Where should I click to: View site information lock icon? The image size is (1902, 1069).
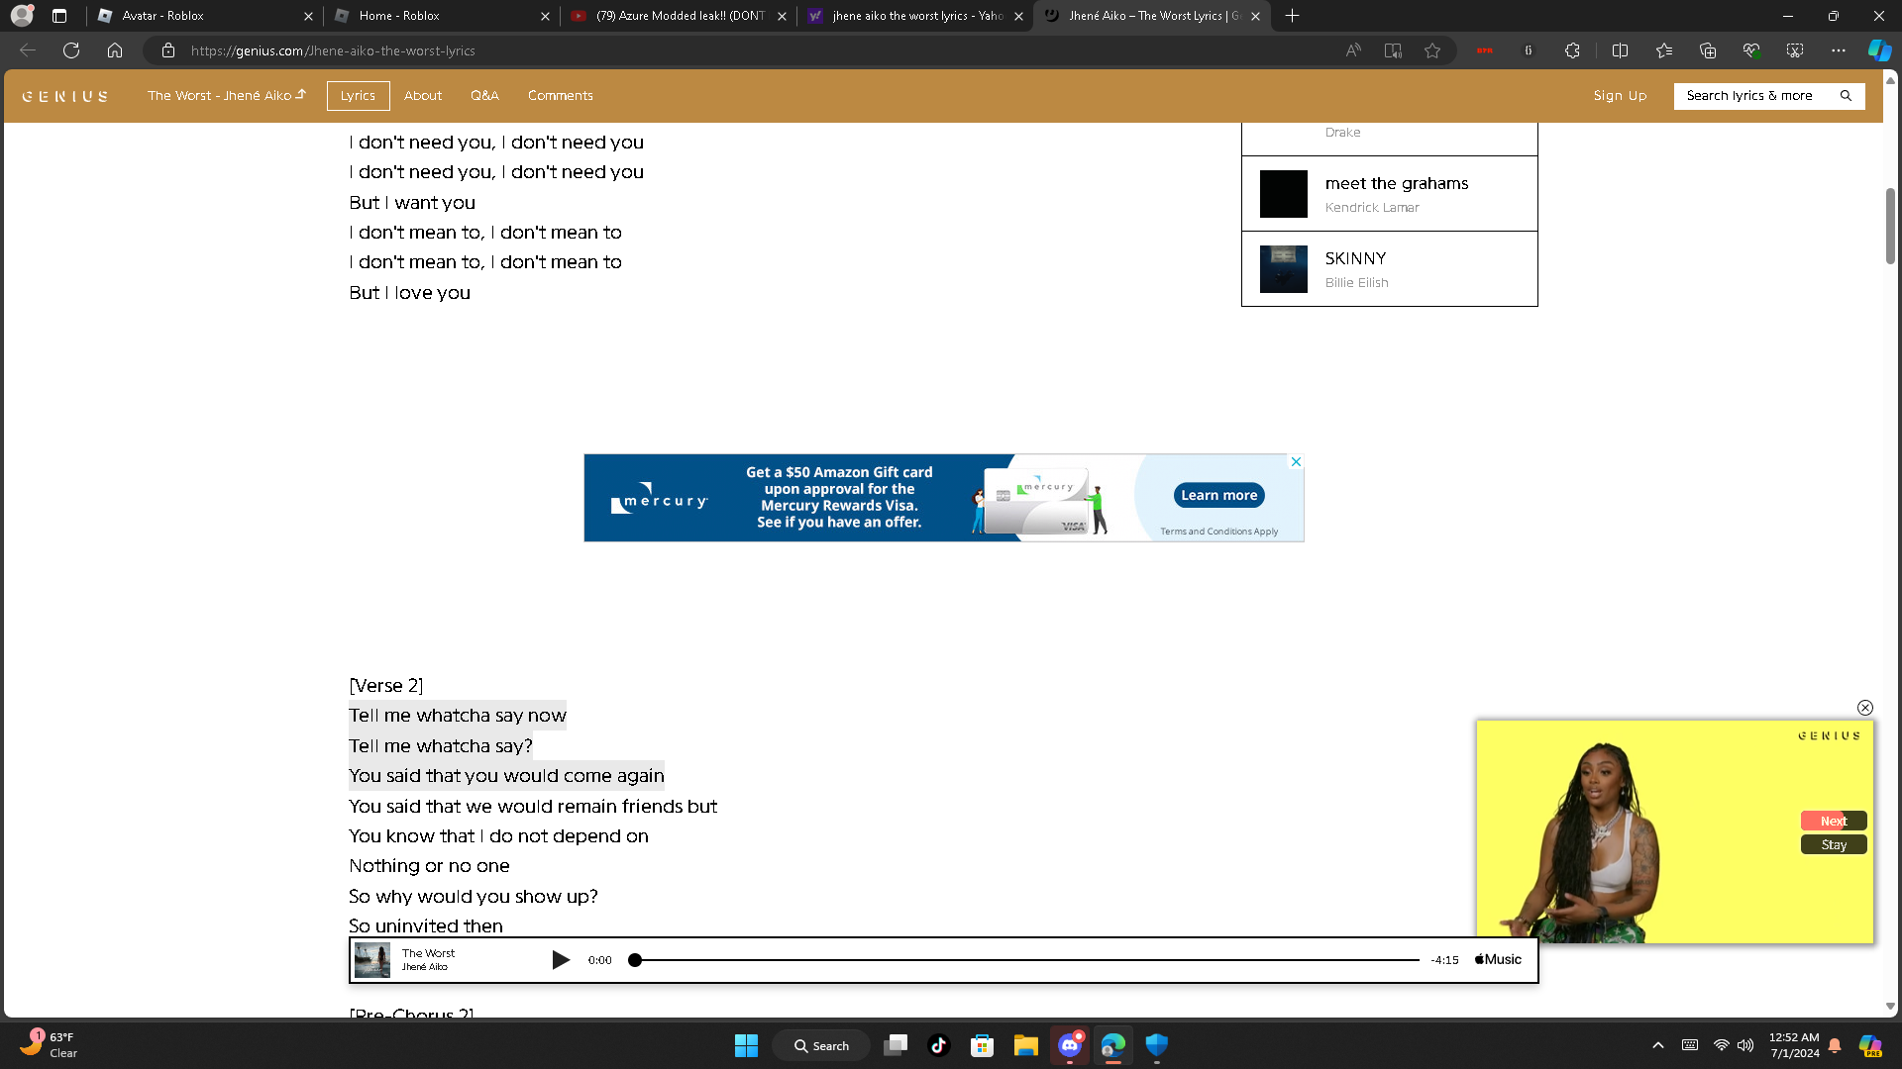pos(168,50)
